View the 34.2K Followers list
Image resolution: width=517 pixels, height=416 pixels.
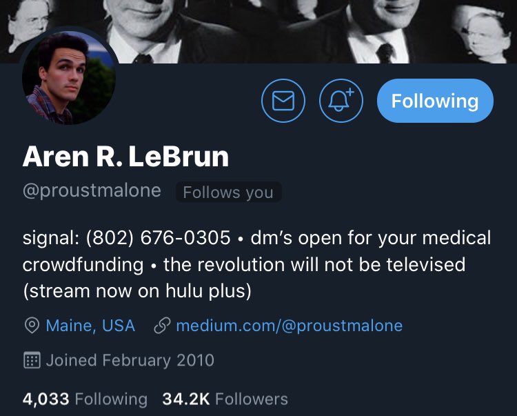(x=225, y=399)
